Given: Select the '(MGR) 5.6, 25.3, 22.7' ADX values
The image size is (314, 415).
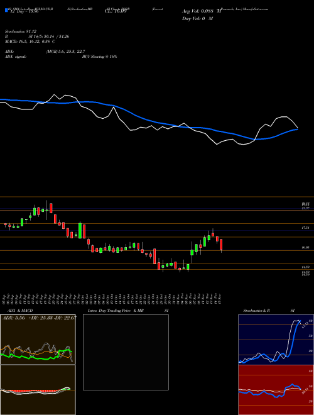Looking at the screenshot, I should (x=65, y=52).
